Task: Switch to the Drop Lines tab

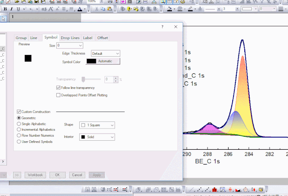Action: tap(70, 38)
